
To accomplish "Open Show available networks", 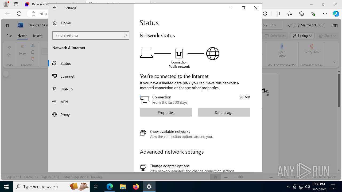I will [170, 131].
